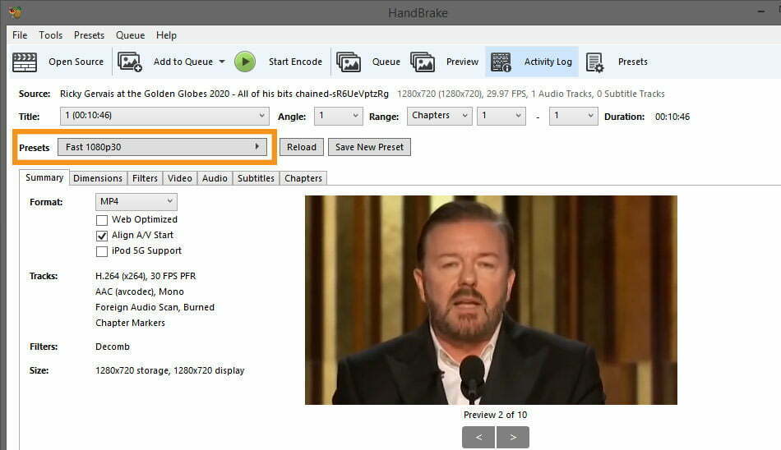This screenshot has height=450, width=781.
Task: Open the end chapter dropdown
Action: [x=573, y=116]
